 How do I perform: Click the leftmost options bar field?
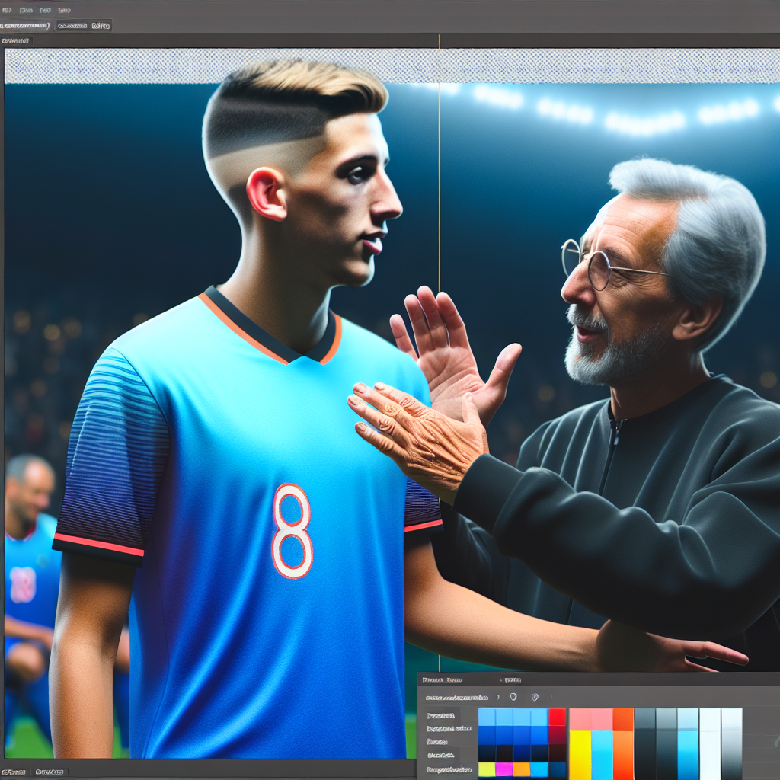point(25,26)
